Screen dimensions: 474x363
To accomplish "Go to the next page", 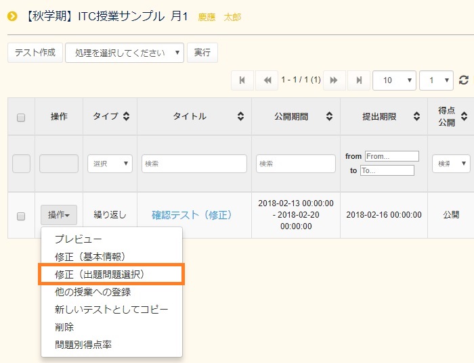I will [x=334, y=80].
